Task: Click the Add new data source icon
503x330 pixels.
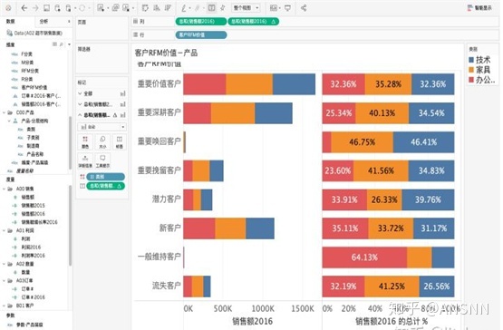Action: tap(57, 8)
